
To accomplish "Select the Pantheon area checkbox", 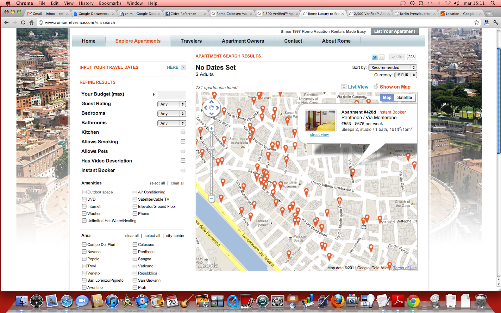I will 134,252.
